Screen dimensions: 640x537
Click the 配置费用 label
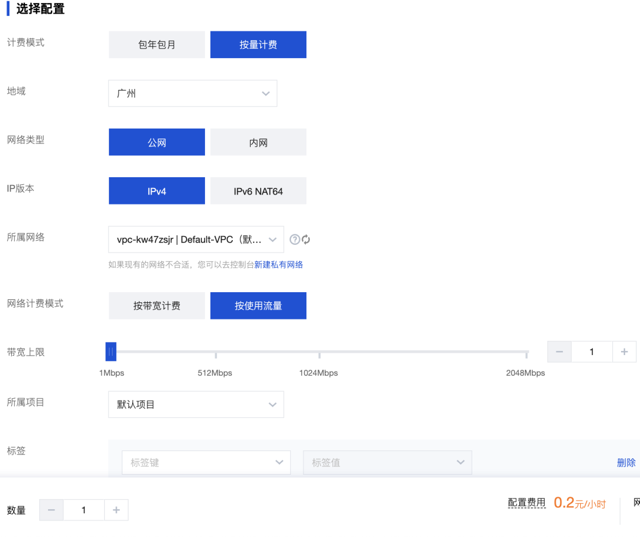coord(527,503)
